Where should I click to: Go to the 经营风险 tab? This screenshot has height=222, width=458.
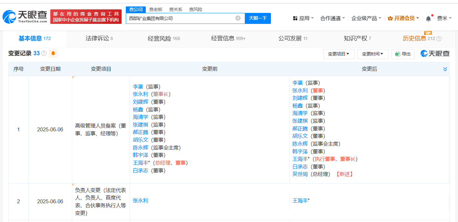click(164, 39)
